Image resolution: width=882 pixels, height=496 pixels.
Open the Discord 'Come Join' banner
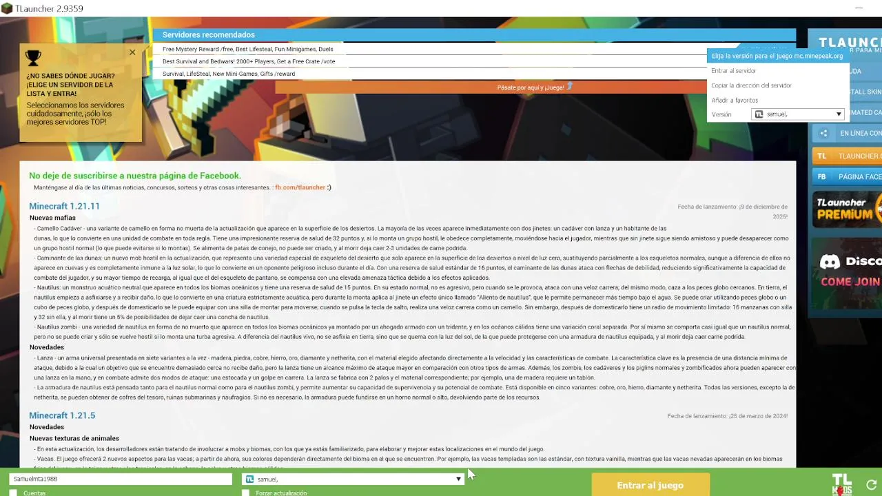pyautogui.click(x=847, y=273)
